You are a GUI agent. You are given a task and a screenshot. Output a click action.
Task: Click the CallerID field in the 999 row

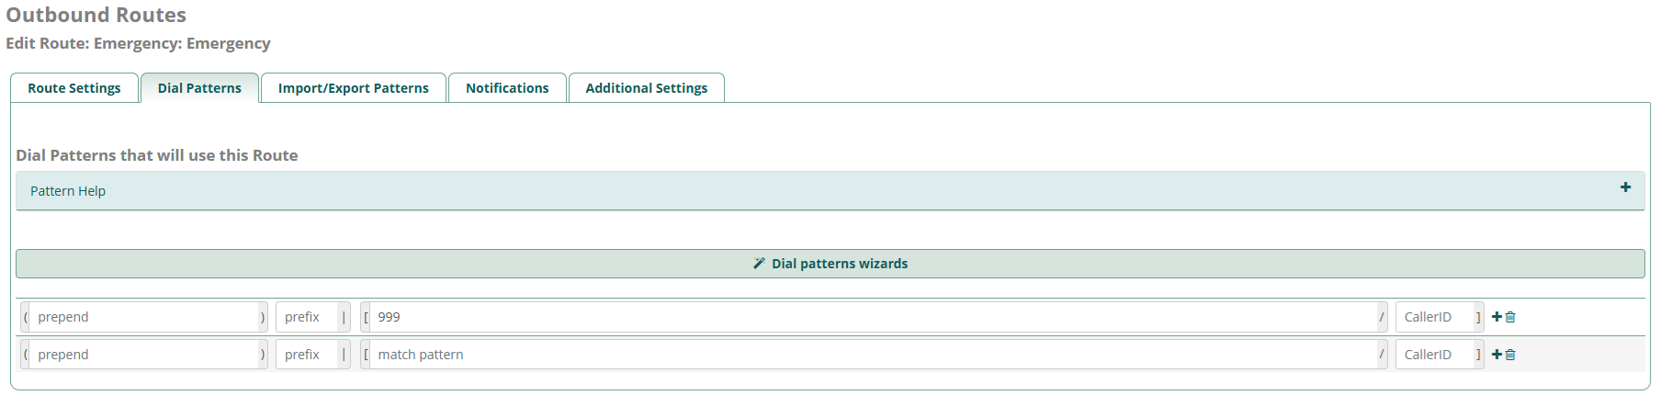pos(1434,317)
